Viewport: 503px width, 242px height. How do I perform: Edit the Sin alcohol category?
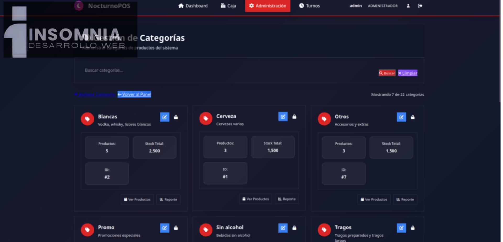283,228
